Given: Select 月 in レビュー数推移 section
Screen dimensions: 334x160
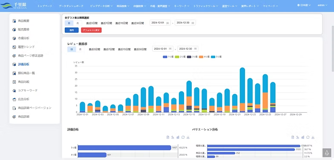Looking at the screenshot, I should click(x=80, y=49).
